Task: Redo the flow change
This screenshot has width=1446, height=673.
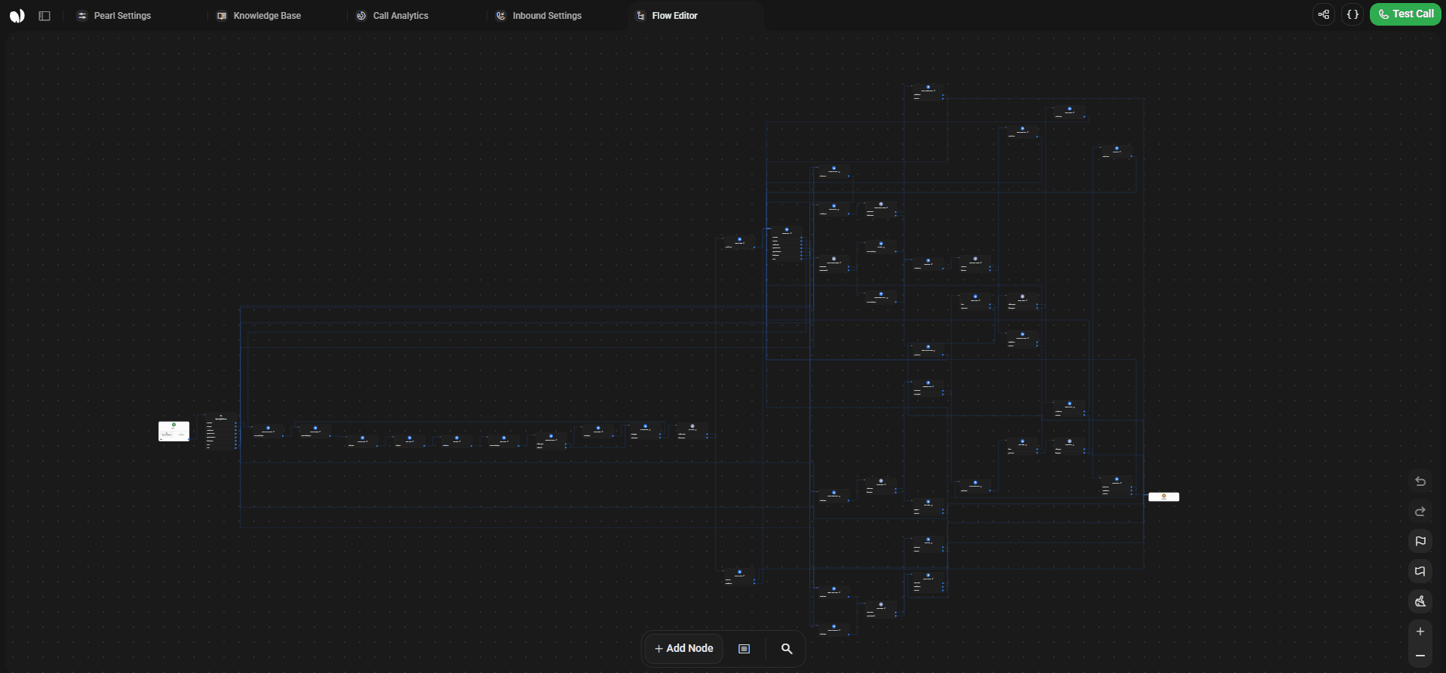Action: coord(1420,512)
